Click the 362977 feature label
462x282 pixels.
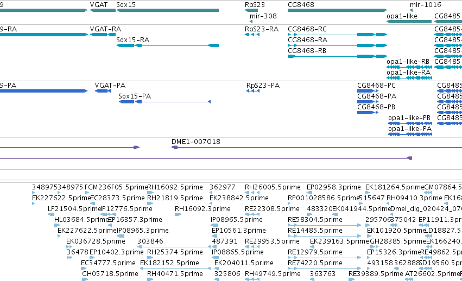[x=223, y=187]
